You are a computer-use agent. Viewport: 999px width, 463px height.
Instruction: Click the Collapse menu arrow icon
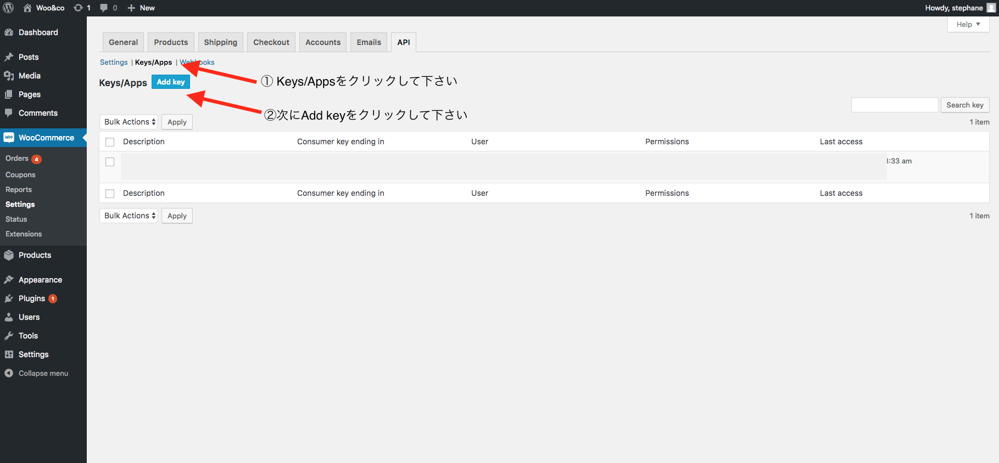coord(9,373)
